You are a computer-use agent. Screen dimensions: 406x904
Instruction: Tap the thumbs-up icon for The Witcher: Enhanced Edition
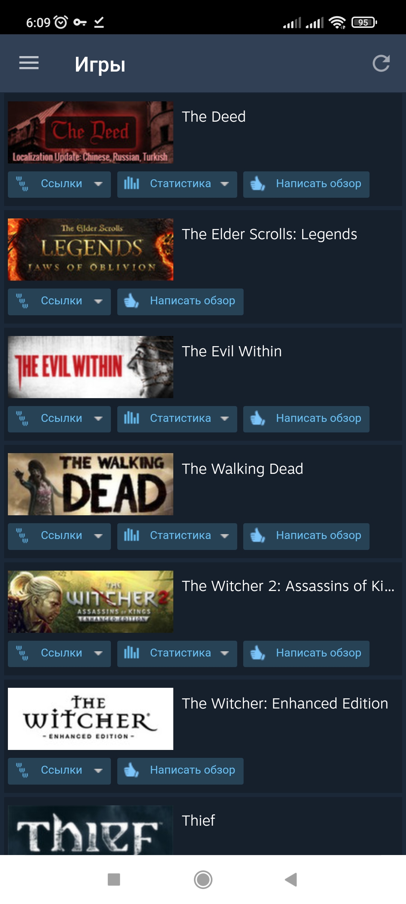point(132,771)
